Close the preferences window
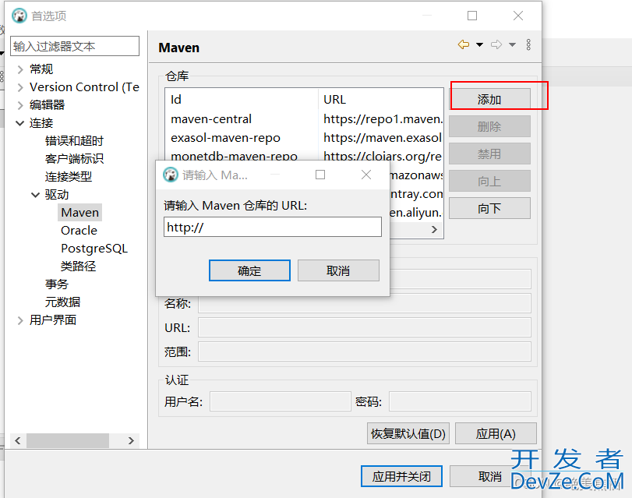 (518, 16)
